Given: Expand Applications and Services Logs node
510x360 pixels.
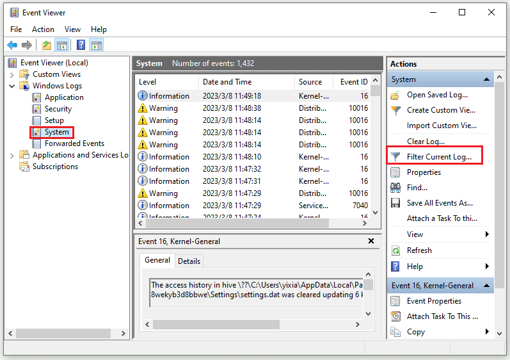Looking at the screenshot, I should 12,156.
